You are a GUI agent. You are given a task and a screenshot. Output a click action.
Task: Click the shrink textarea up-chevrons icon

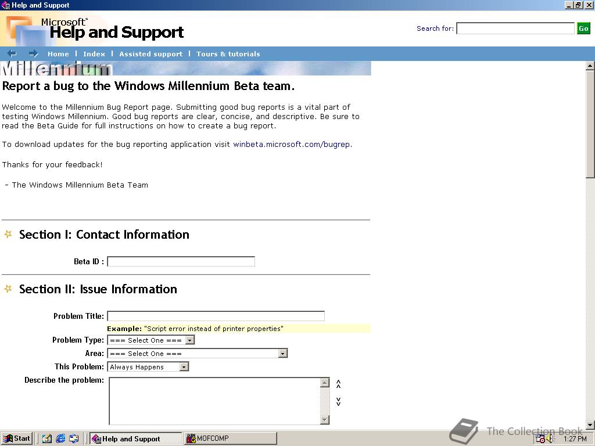339,384
